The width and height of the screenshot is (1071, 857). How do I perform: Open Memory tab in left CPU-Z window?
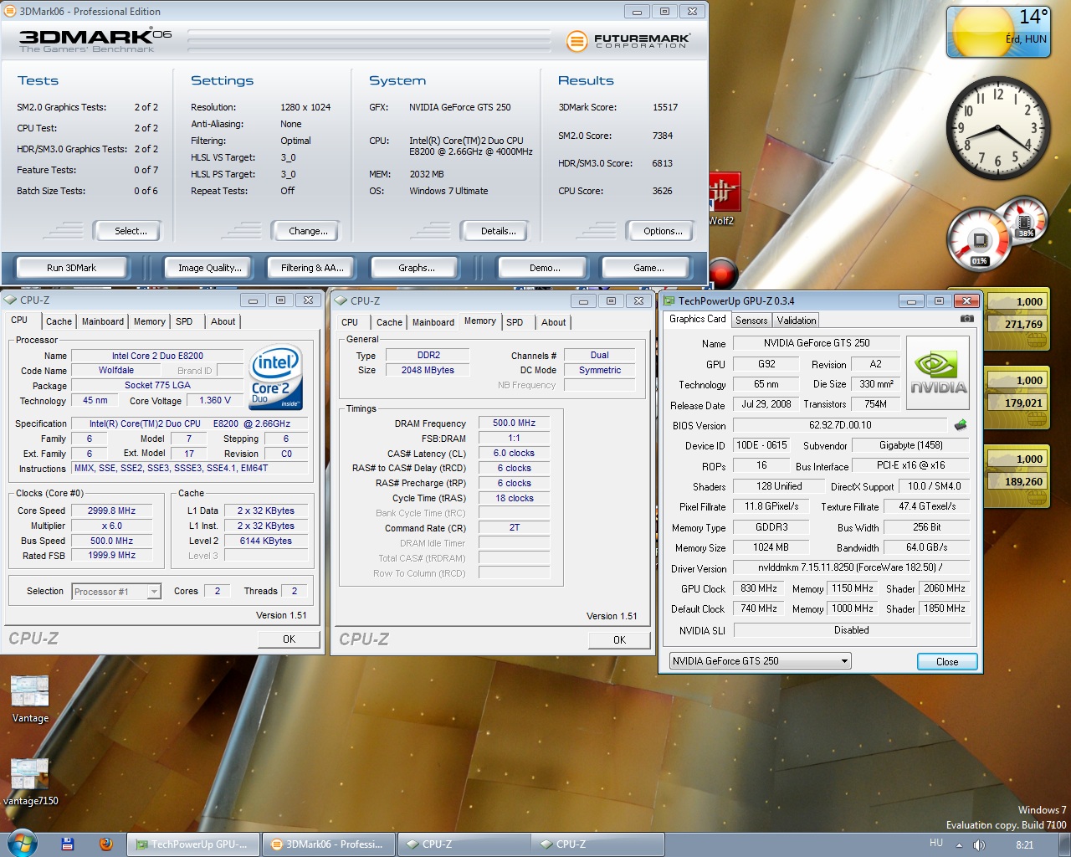(x=150, y=321)
